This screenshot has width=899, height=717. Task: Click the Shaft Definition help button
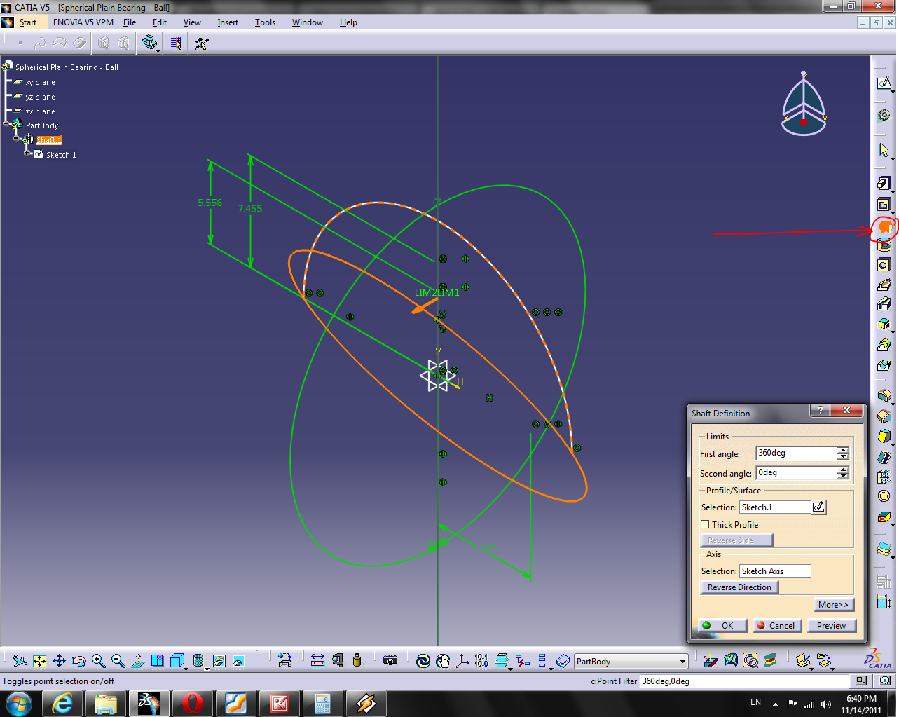pos(820,410)
